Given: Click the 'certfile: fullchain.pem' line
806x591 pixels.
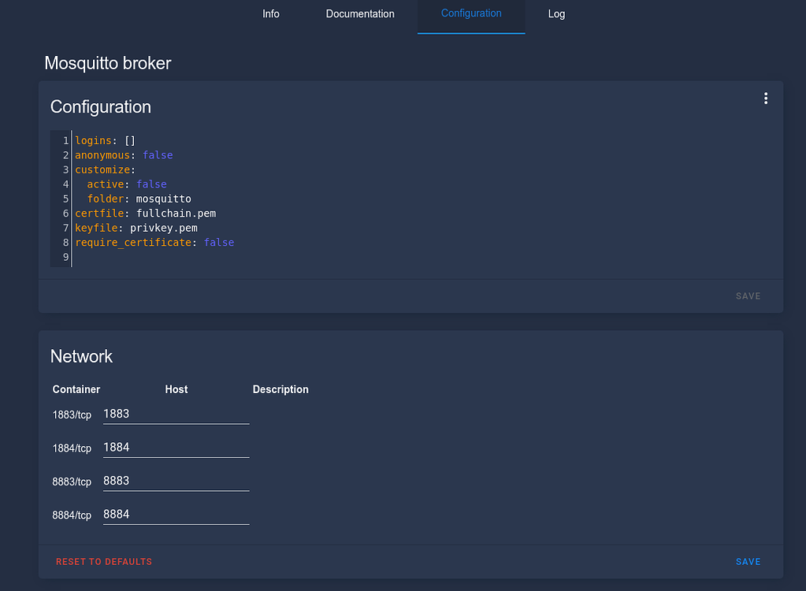Looking at the screenshot, I should click(x=146, y=214).
